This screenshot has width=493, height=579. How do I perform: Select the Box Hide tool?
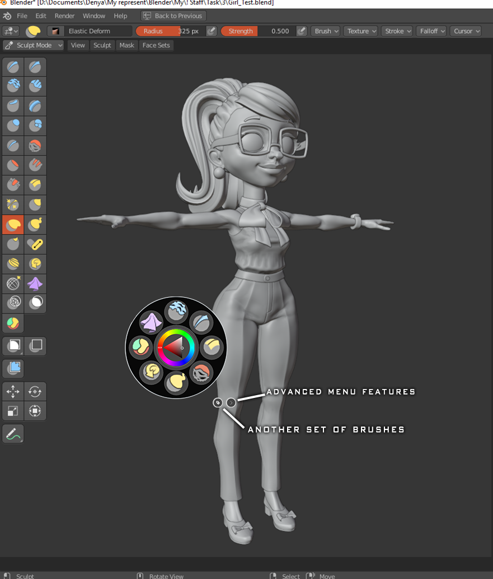tap(35, 346)
